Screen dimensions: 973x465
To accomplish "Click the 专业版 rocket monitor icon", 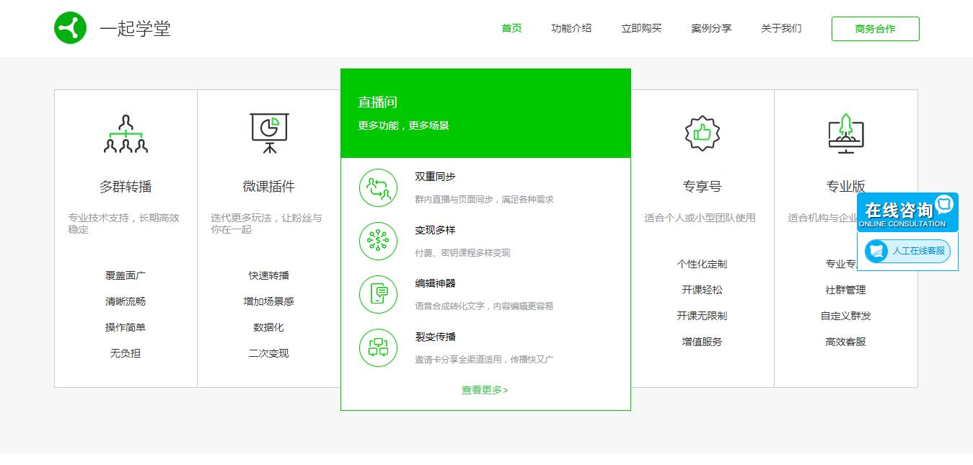I will point(844,132).
